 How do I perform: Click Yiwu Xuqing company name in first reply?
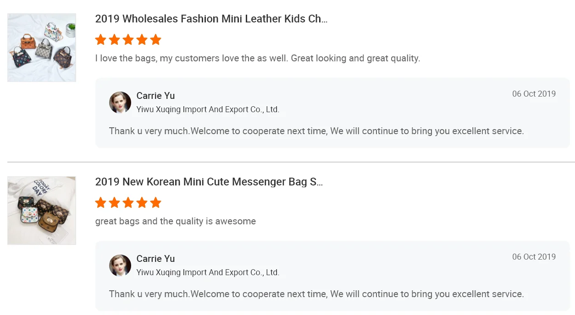pos(208,109)
